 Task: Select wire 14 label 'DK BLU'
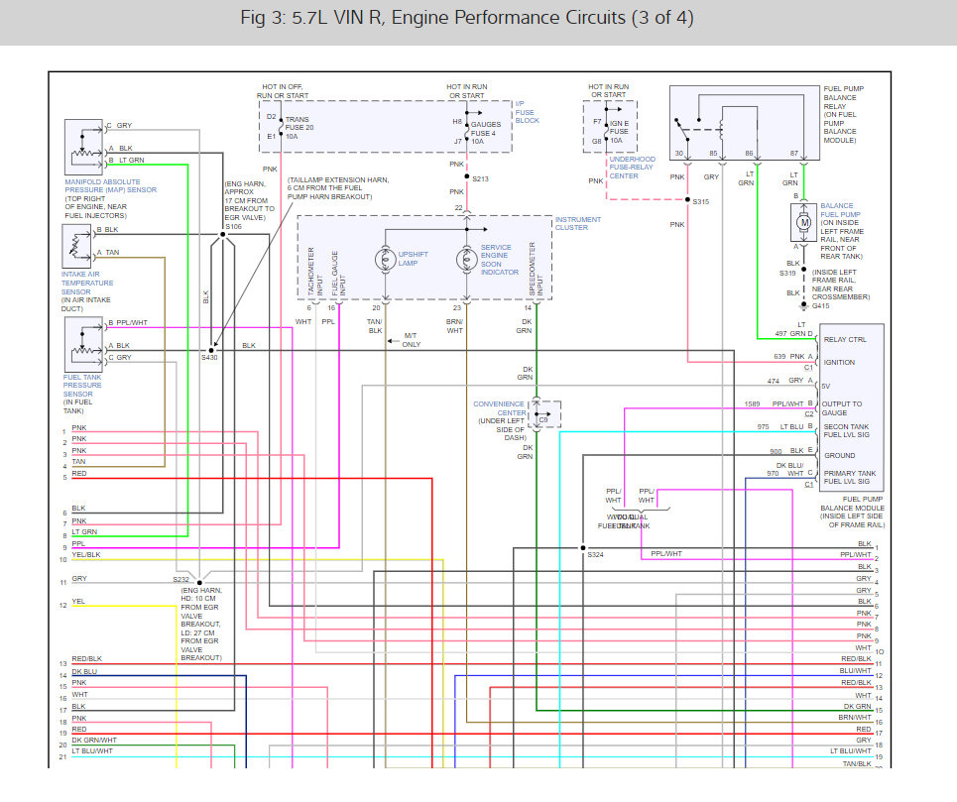click(x=84, y=671)
